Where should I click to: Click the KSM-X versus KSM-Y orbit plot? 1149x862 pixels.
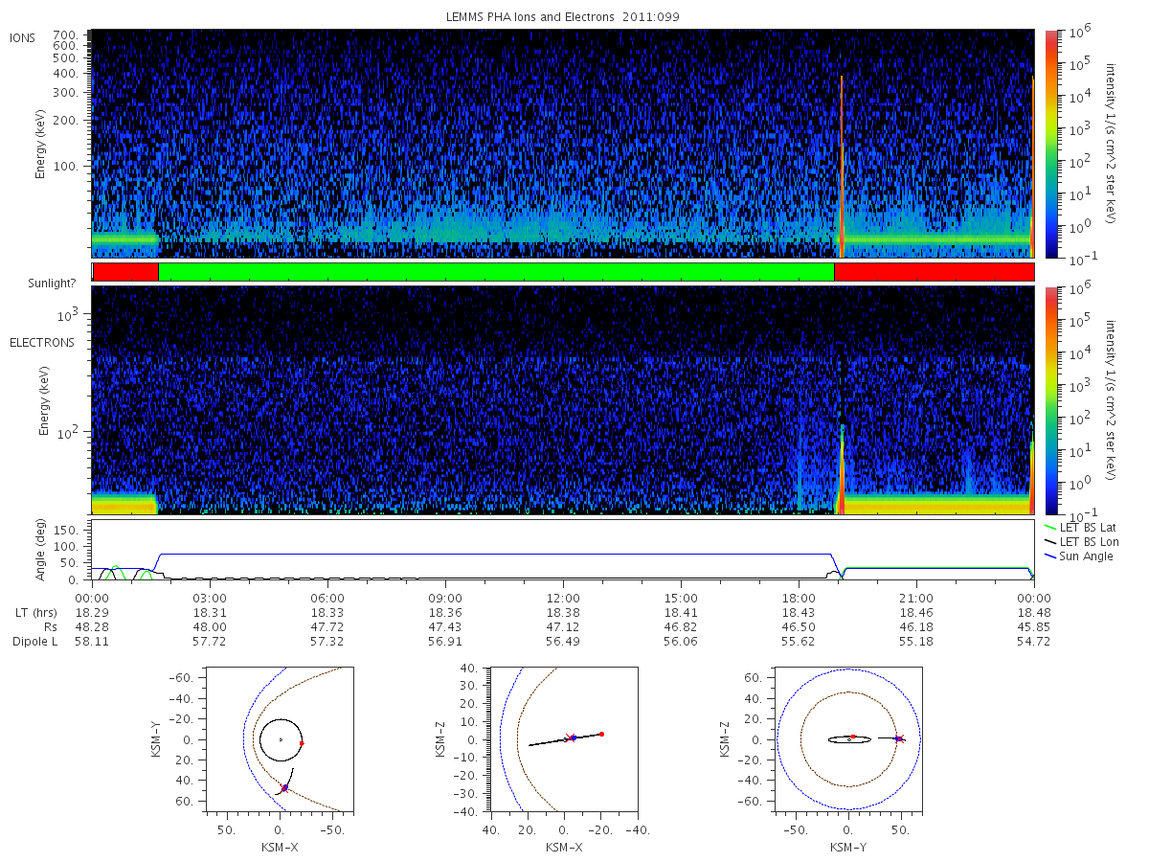pyautogui.click(x=279, y=739)
